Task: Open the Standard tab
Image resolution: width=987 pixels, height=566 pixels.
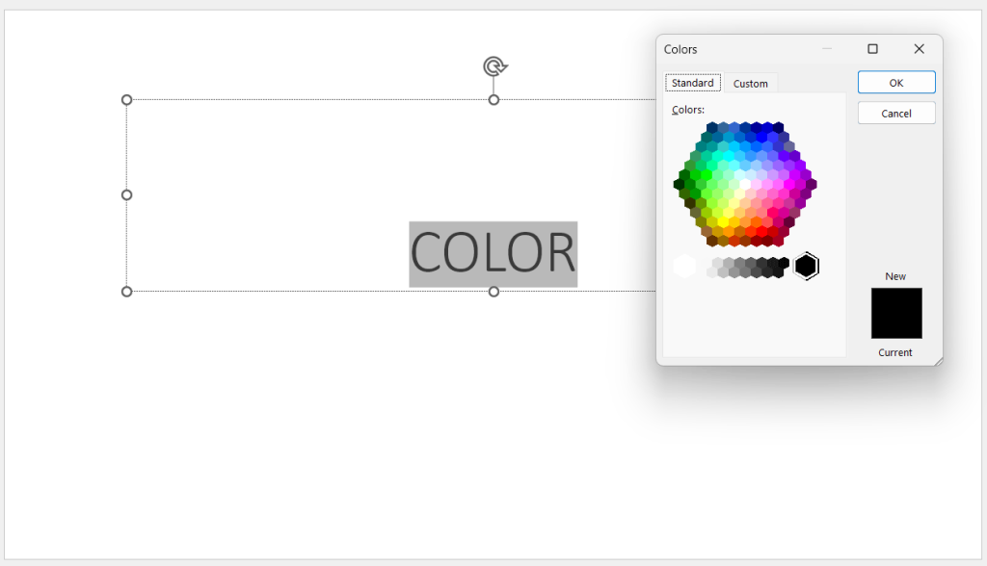Action: (x=692, y=82)
